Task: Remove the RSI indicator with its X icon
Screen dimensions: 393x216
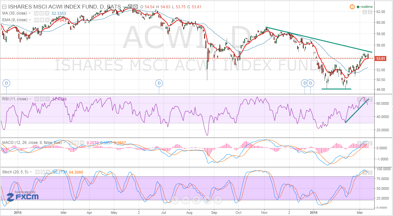Action: (x=48, y=99)
